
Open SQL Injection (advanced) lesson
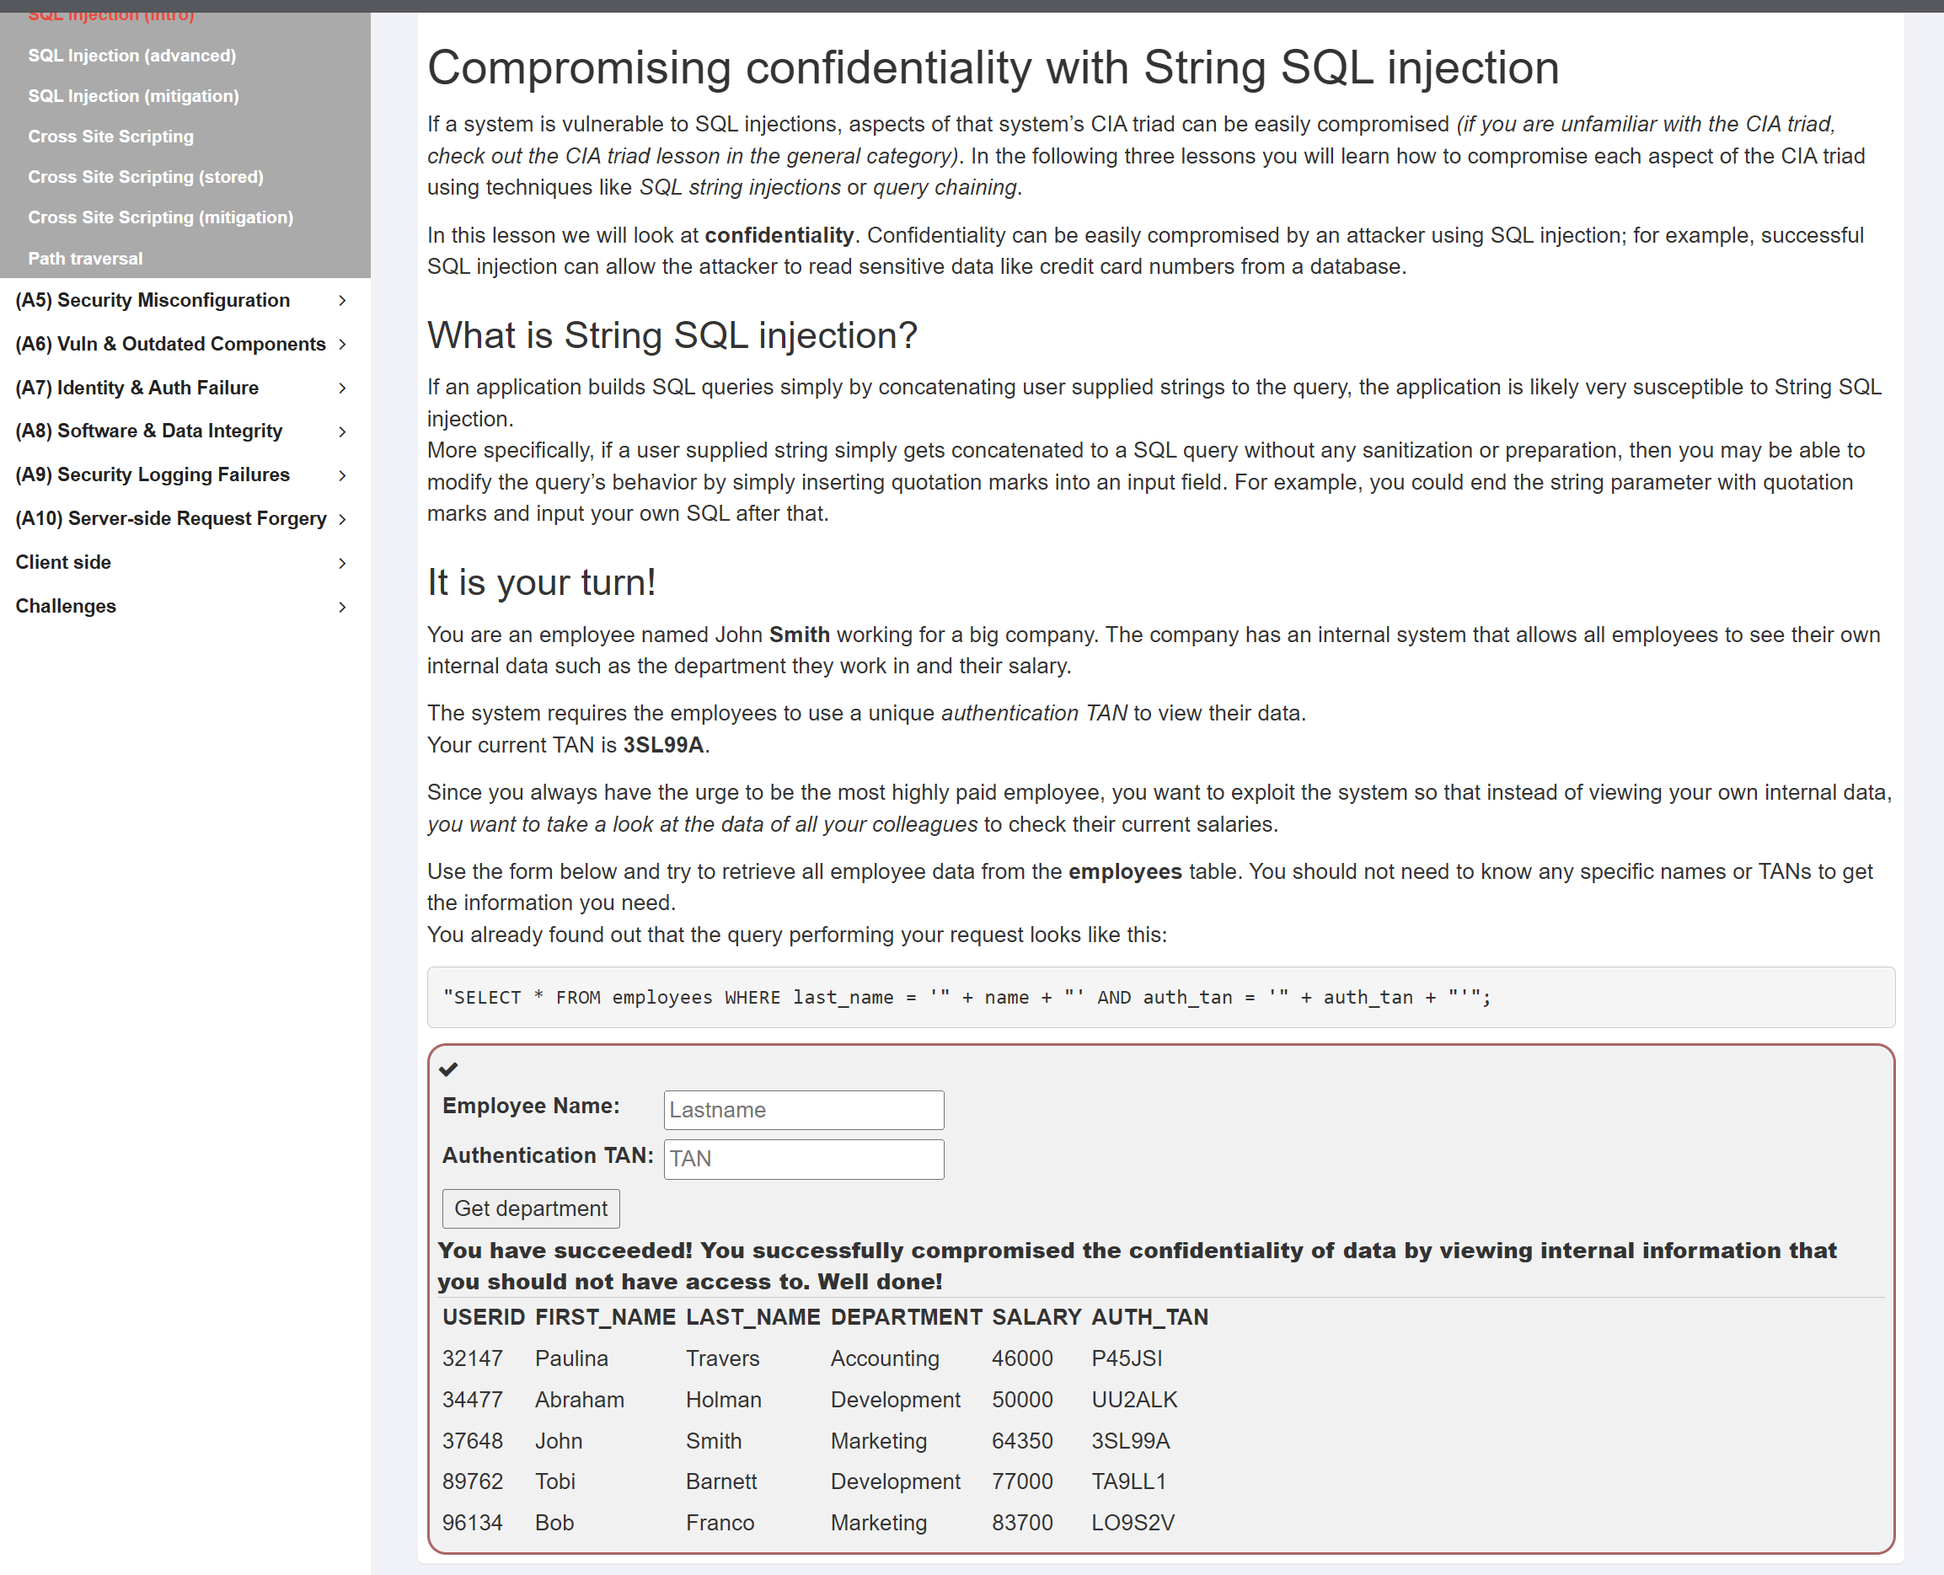tap(131, 56)
